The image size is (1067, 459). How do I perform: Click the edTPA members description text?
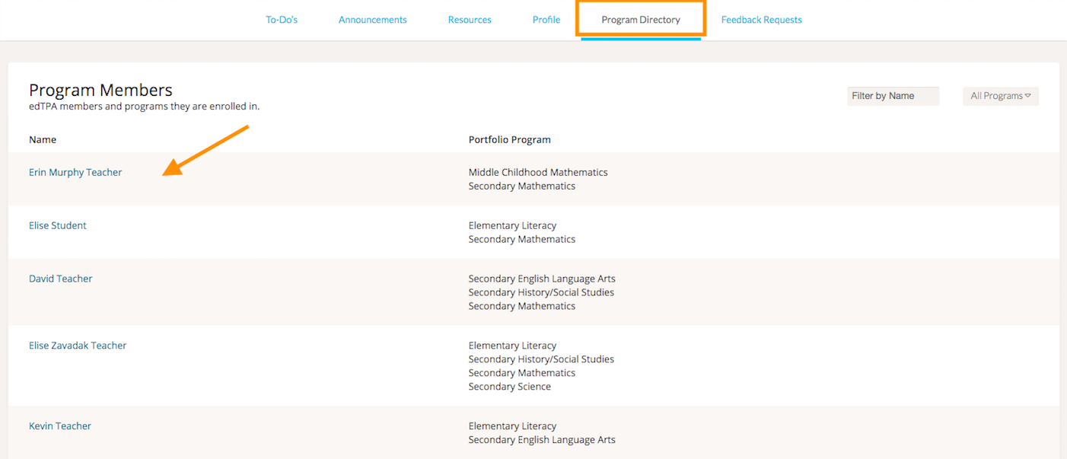pos(144,107)
